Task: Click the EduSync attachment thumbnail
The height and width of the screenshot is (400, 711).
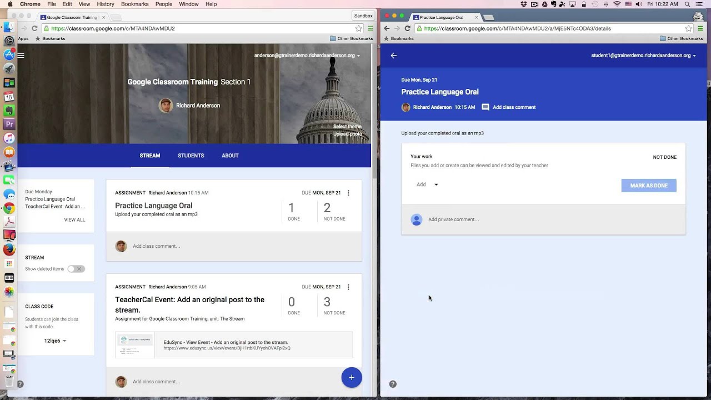Action: coord(135,345)
